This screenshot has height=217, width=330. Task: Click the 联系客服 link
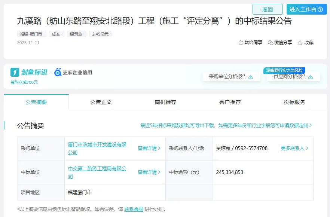pyautogui.click(x=134, y=209)
